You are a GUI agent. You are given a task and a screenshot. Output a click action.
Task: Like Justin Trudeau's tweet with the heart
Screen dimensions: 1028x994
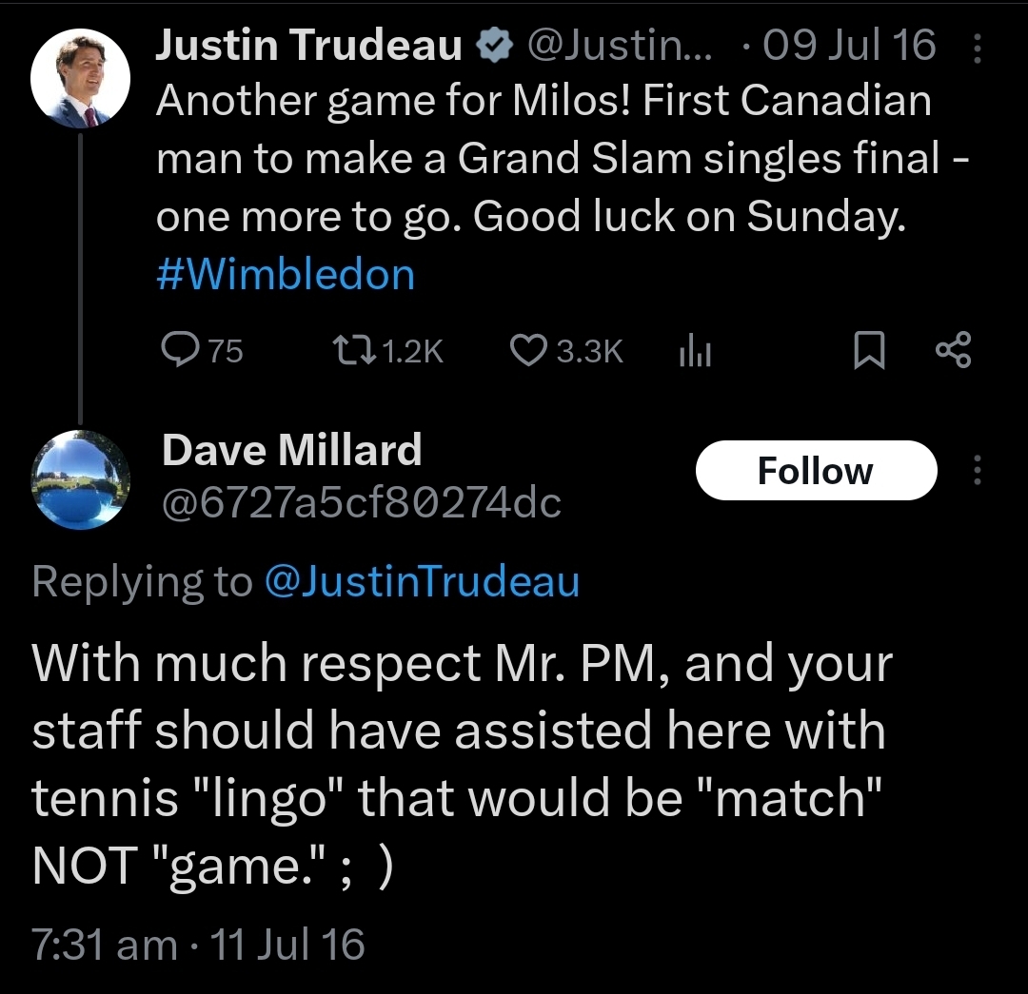click(526, 351)
